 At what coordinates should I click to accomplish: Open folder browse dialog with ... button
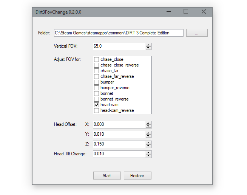[x=197, y=33]
